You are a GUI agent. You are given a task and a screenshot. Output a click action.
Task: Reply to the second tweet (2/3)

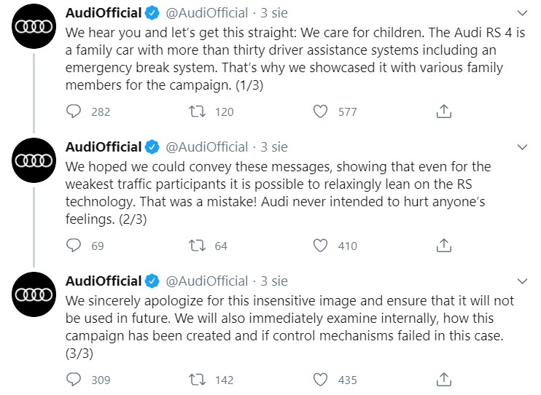(74, 246)
